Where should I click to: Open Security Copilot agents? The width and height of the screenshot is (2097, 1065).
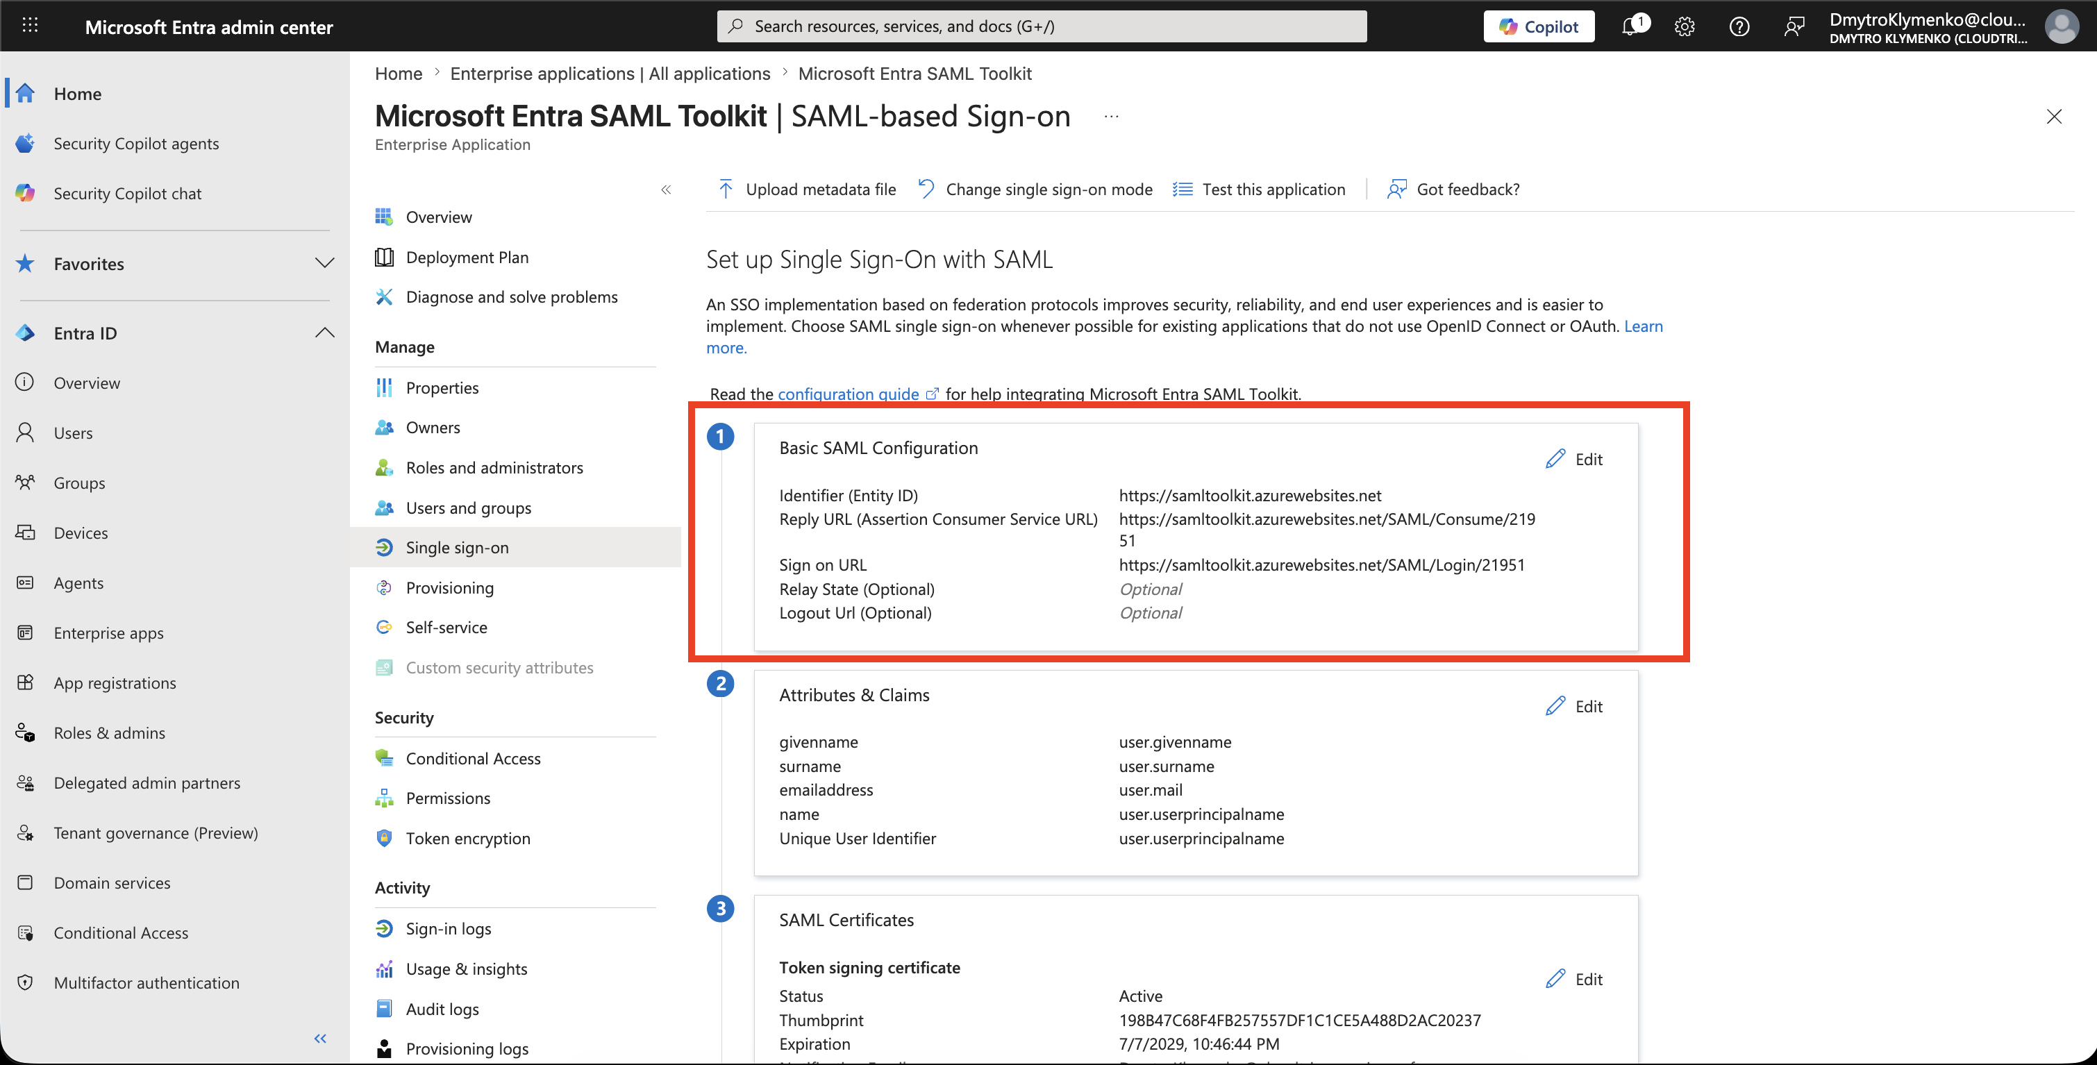[136, 143]
